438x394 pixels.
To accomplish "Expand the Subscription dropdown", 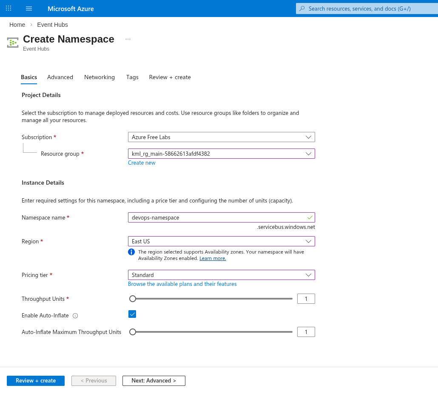I will 221,137.
